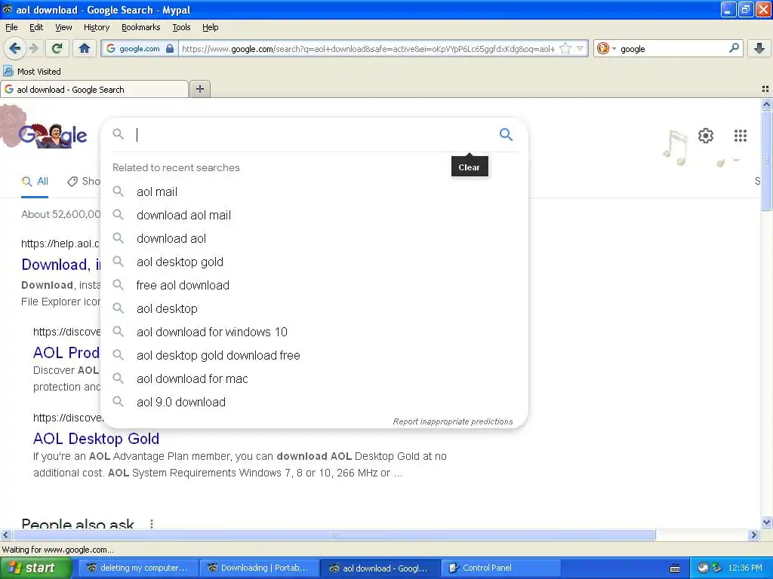Click the horizontal scrollbar thumb
Screen dimensions: 773x579
334,535
